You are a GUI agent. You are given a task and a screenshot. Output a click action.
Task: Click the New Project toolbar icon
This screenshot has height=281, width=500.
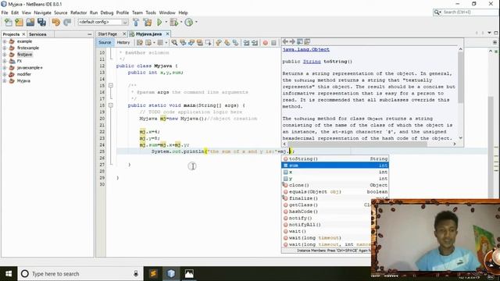coord(19,22)
